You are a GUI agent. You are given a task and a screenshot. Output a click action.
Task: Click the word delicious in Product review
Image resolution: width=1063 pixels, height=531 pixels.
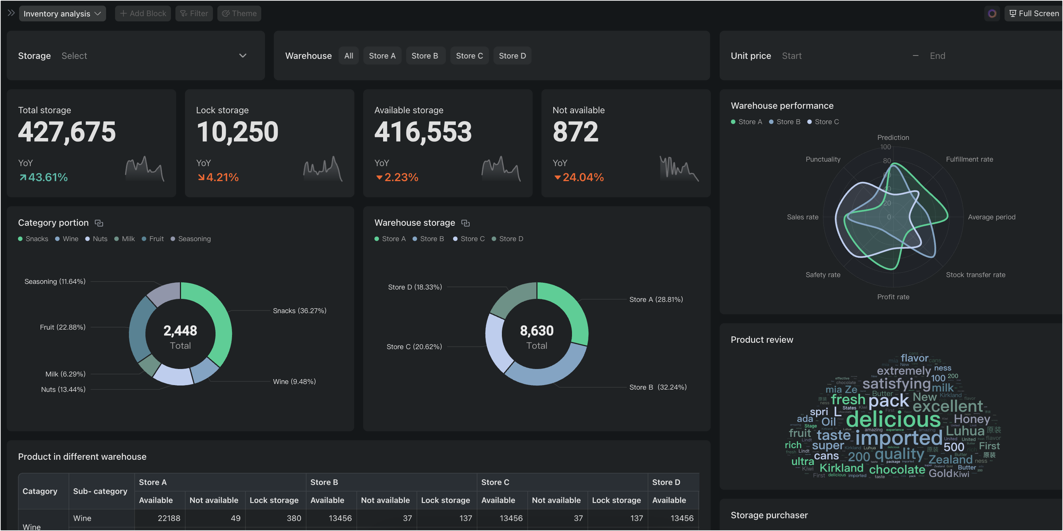click(x=894, y=420)
